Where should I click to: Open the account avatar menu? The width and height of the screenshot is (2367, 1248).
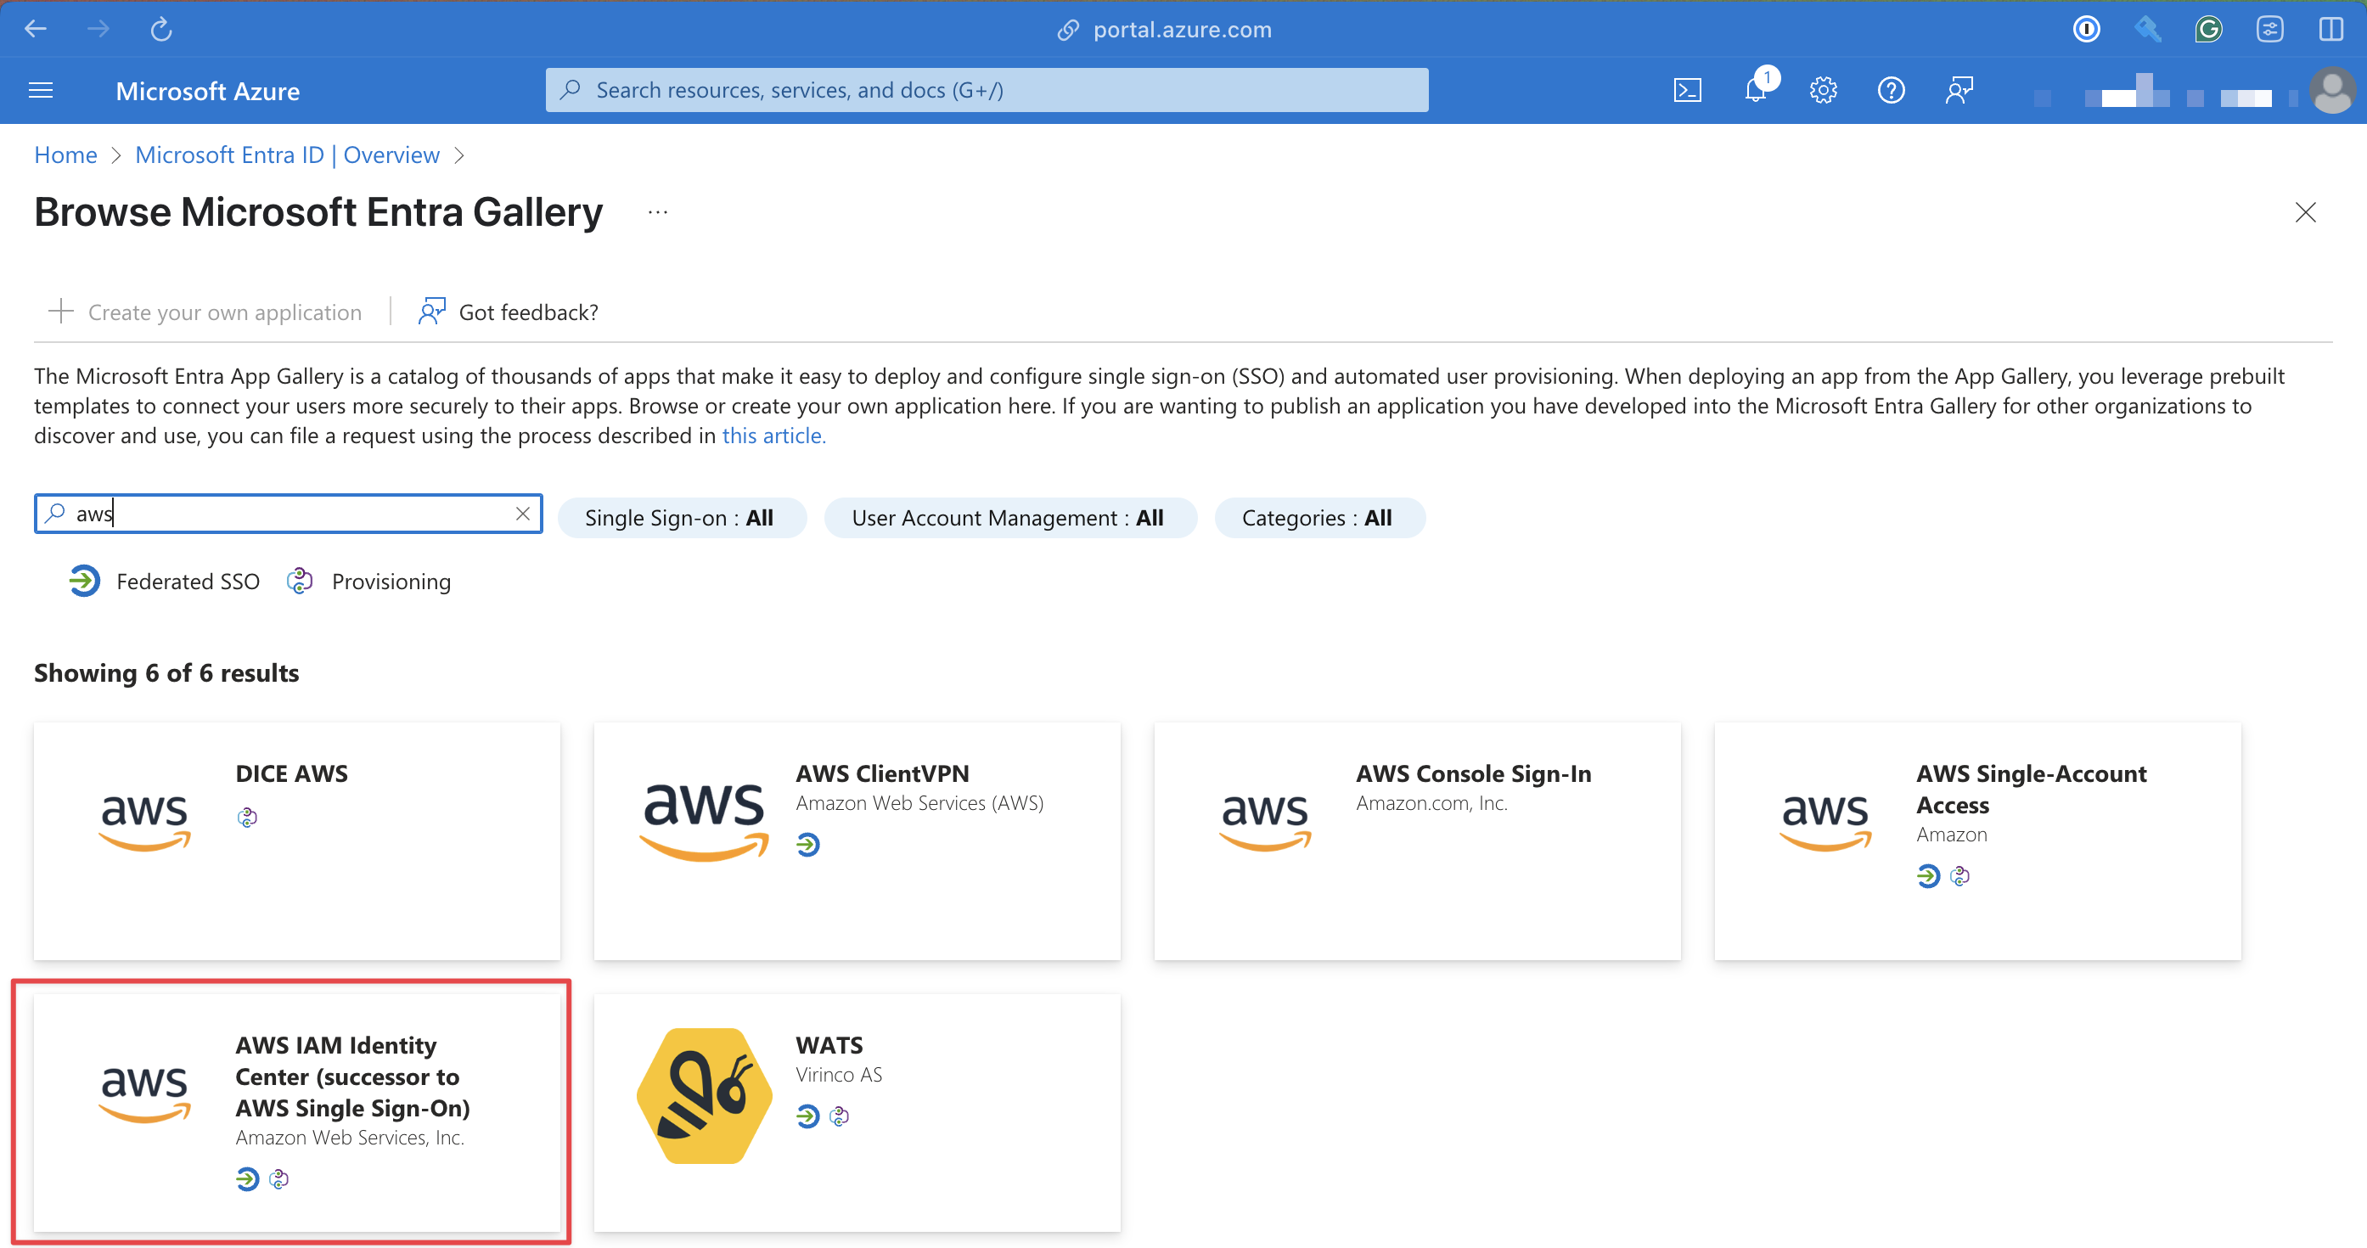(2332, 90)
